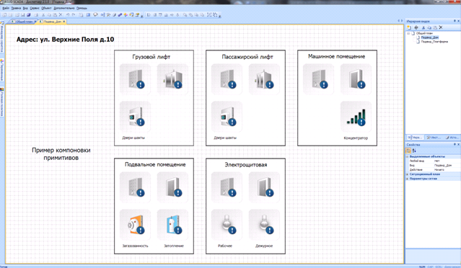The image size is (461, 268).
Task: Open the Помощь menu
Action: pyautogui.click(x=82, y=8)
